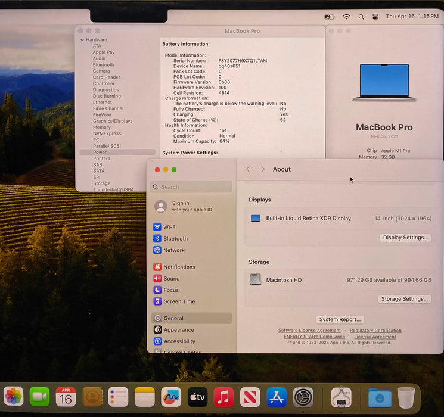Open System Settings from the Dock
Image resolution: width=444 pixels, height=417 pixels.
coord(303,397)
